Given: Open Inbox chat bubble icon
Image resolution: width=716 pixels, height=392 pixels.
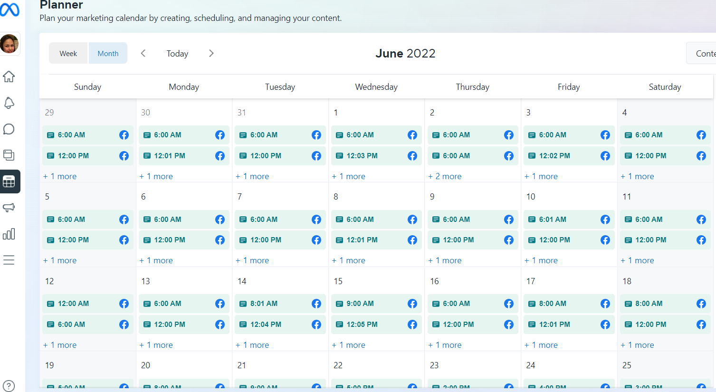Looking at the screenshot, I should point(9,129).
